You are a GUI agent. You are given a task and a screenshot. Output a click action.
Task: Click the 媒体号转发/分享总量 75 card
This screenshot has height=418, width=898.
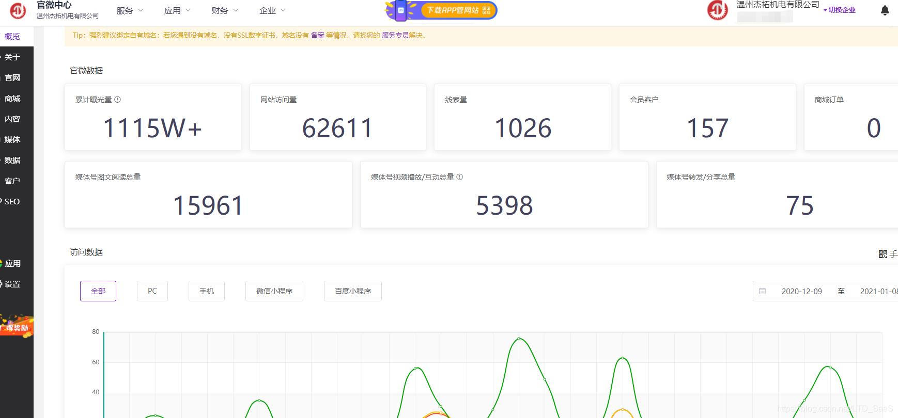778,195
